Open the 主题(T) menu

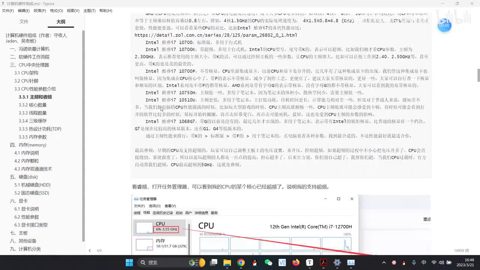tap(89, 10)
